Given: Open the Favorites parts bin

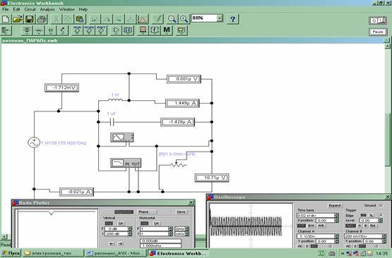Looking at the screenshot, I should coord(6,30).
